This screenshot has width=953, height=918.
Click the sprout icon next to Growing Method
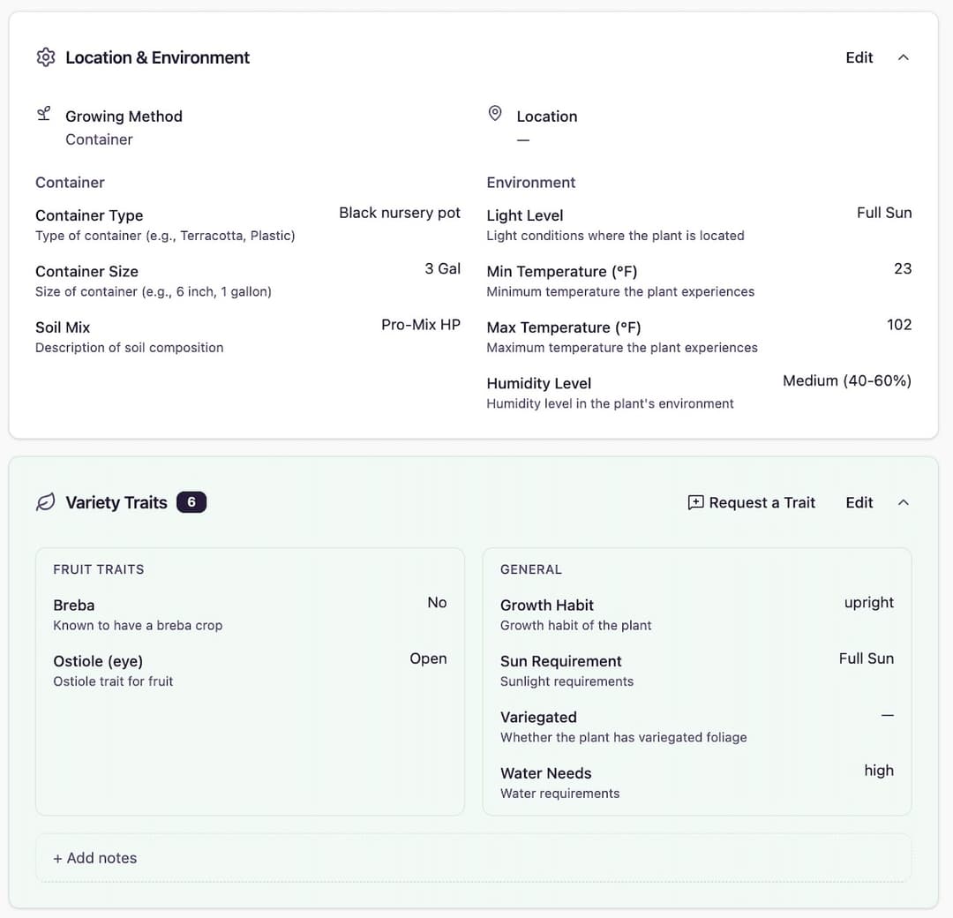pos(44,114)
